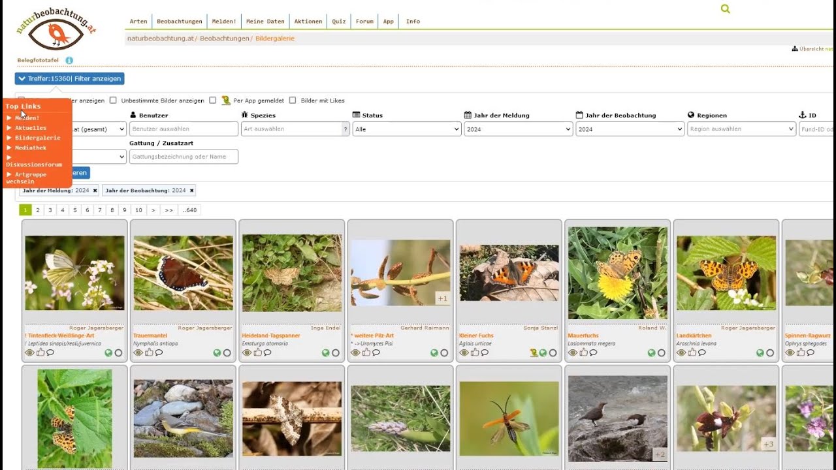Open the Kleiner Fuchs species link
Screen dimensions: 836x470
(476, 336)
